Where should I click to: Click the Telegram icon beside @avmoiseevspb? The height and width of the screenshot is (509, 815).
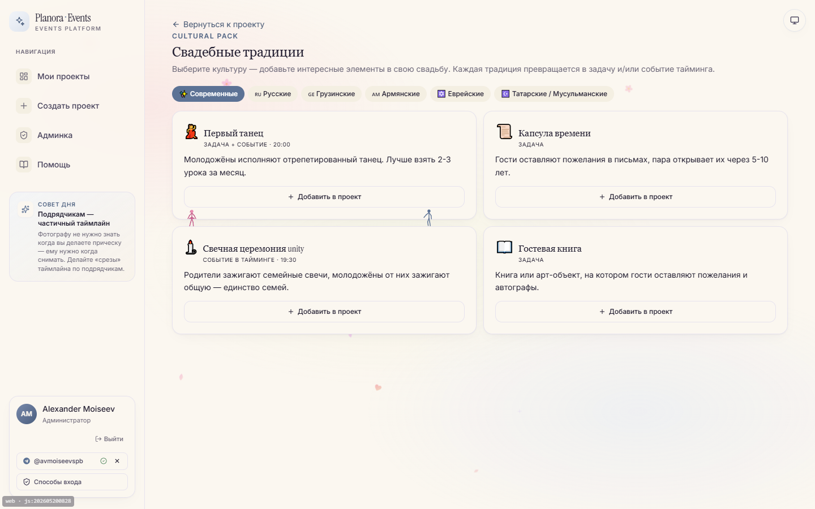(27, 461)
